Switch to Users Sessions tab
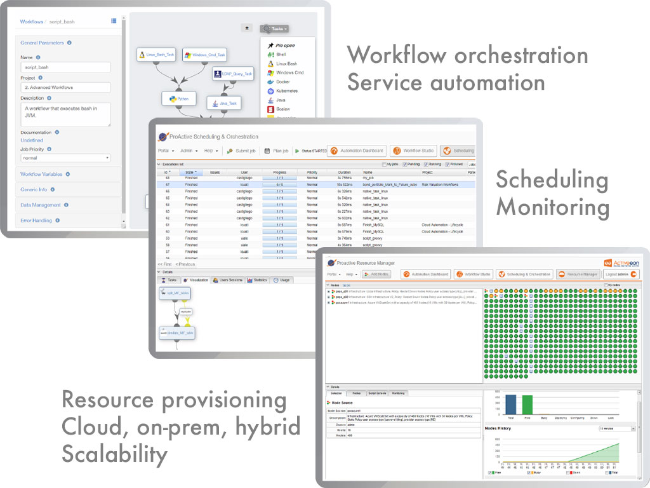650x488 pixels. [228, 280]
